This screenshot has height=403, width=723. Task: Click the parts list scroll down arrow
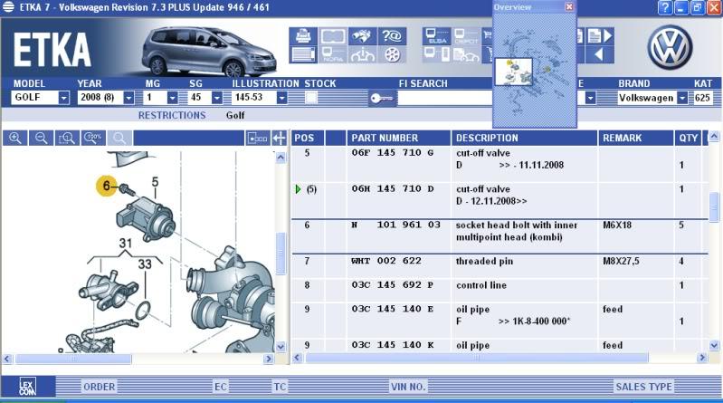(x=714, y=345)
